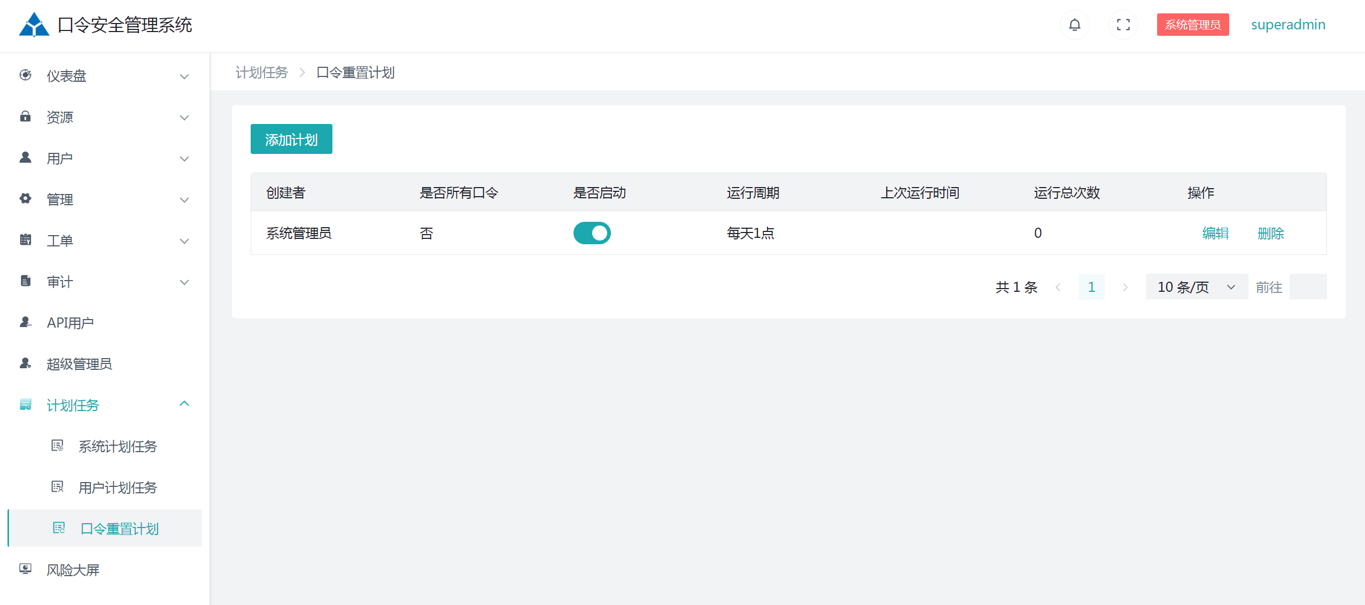Image resolution: width=1365 pixels, height=605 pixels.
Task: Click the go-to page input field
Action: 1307,287
